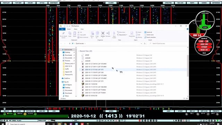This screenshot has width=222, height=125.
Task: Click the Up arrow beside address bar
Action: 70,43
